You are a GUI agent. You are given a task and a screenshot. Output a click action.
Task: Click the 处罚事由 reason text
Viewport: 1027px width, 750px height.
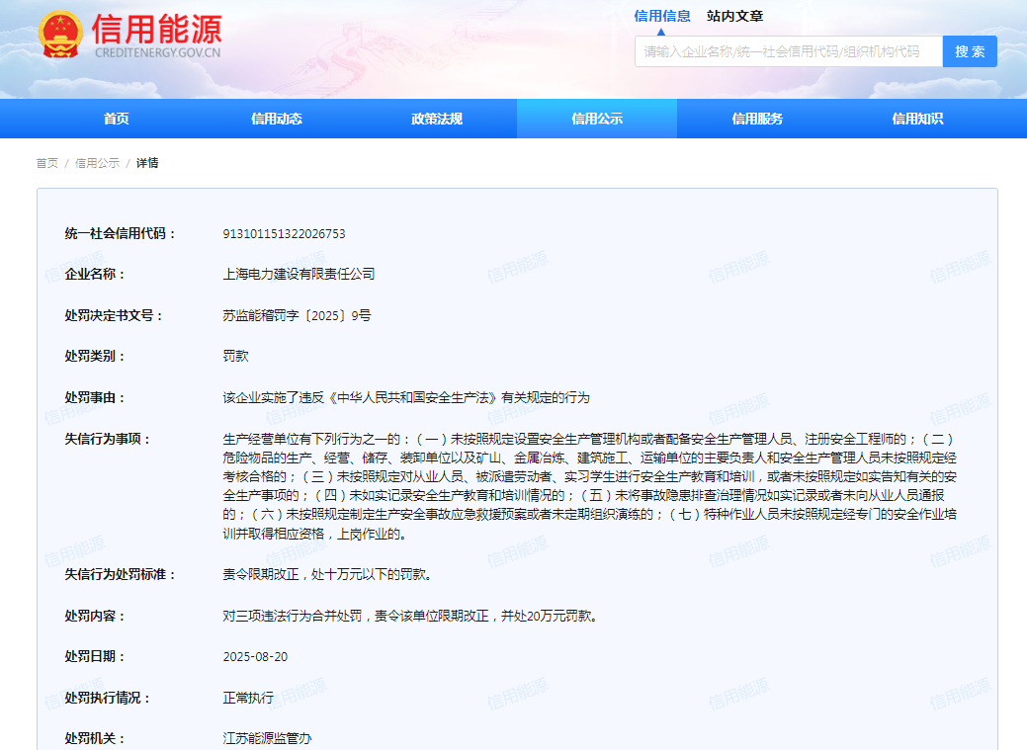click(406, 397)
